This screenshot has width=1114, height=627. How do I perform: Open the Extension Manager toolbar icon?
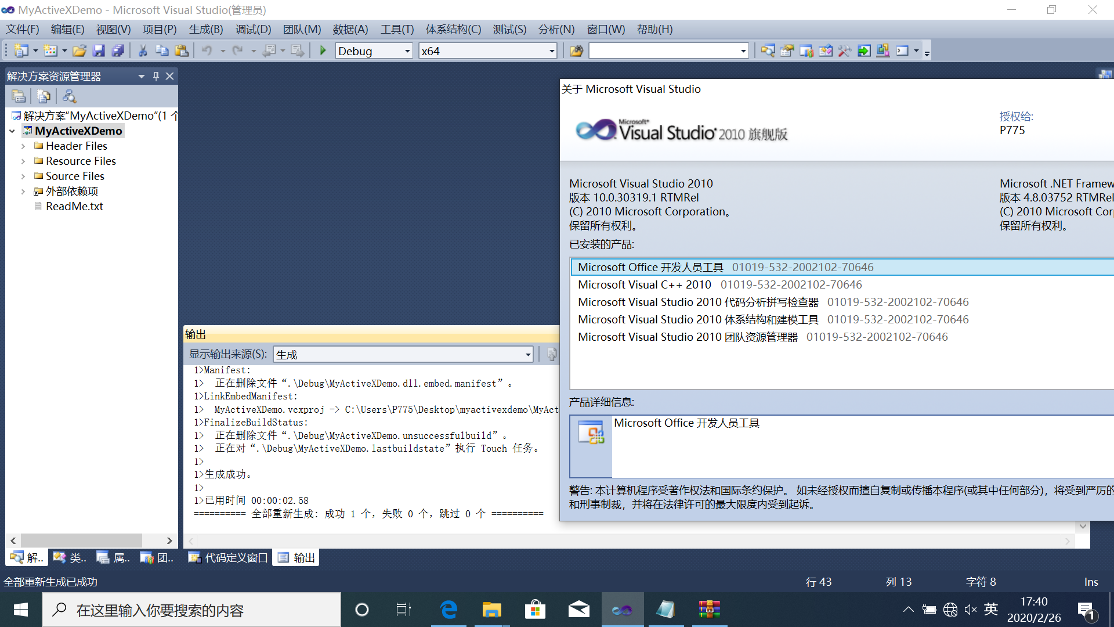(883, 51)
